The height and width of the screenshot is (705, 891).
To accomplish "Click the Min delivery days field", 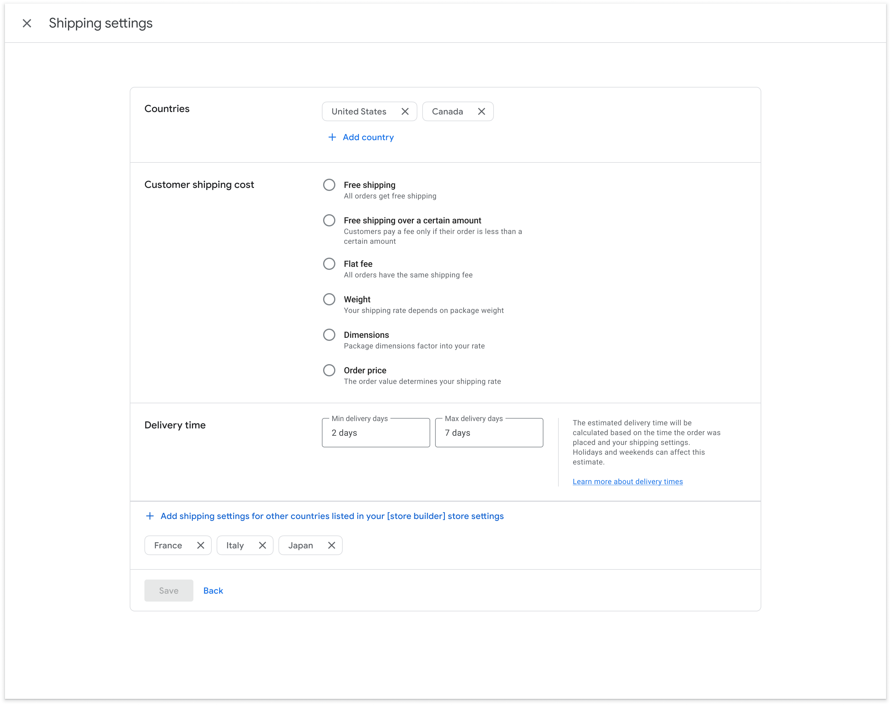I will pos(375,433).
